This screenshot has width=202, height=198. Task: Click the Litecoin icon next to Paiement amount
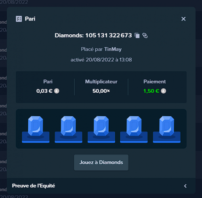point(164,91)
